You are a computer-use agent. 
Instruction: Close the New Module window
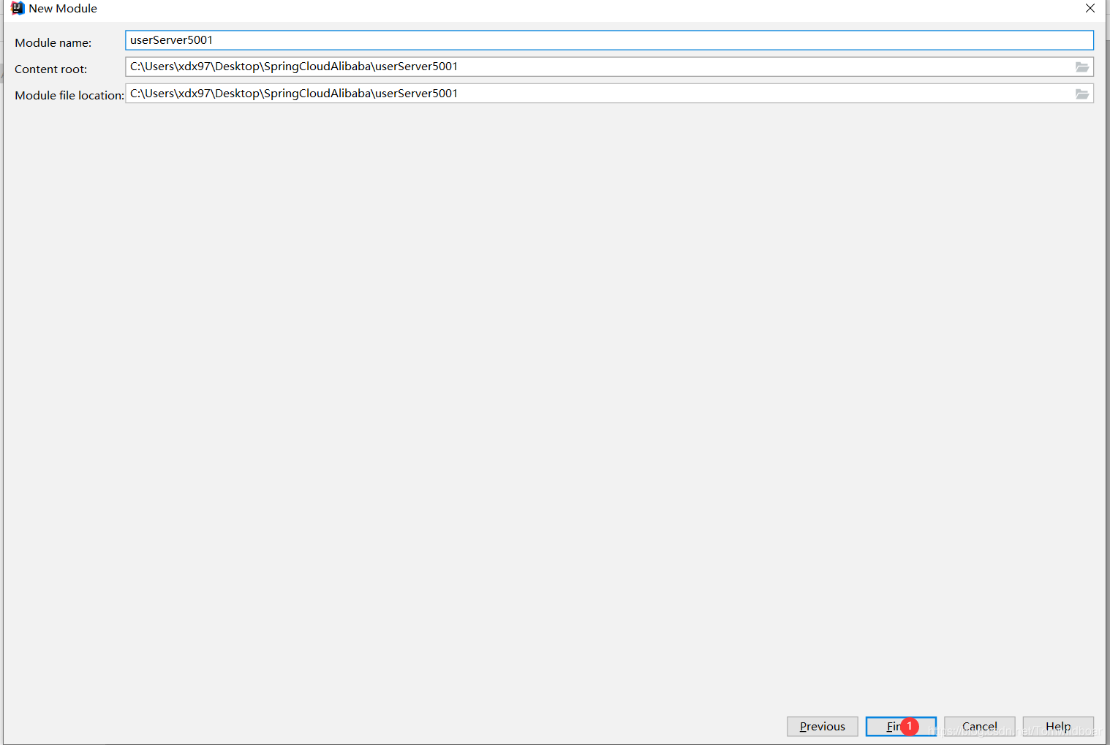pyautogui.click(x=1090, y=9)
